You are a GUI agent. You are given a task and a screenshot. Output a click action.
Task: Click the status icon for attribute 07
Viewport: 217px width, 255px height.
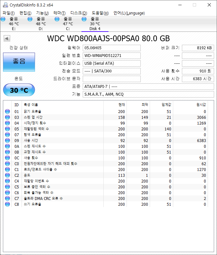[x=7, y=135]
